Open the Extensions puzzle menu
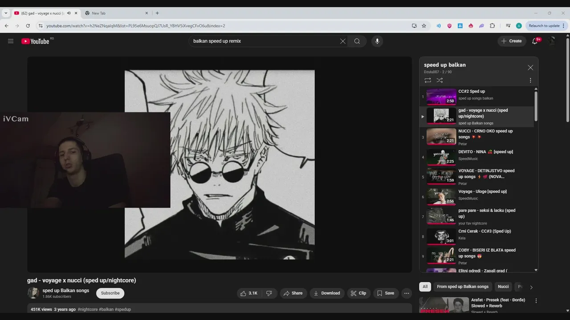Image resolution: width=570 pixels, height=320 pixels. [x=492, y=26]
